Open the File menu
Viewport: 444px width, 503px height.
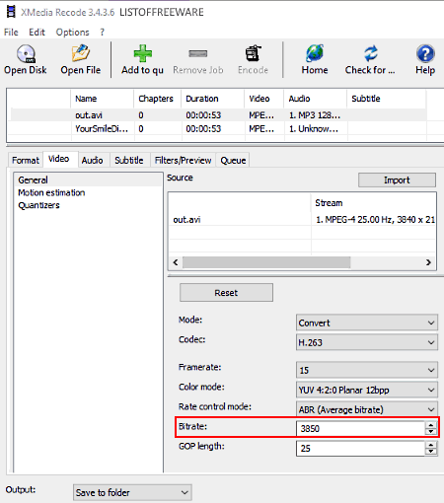tap(11, 33)
